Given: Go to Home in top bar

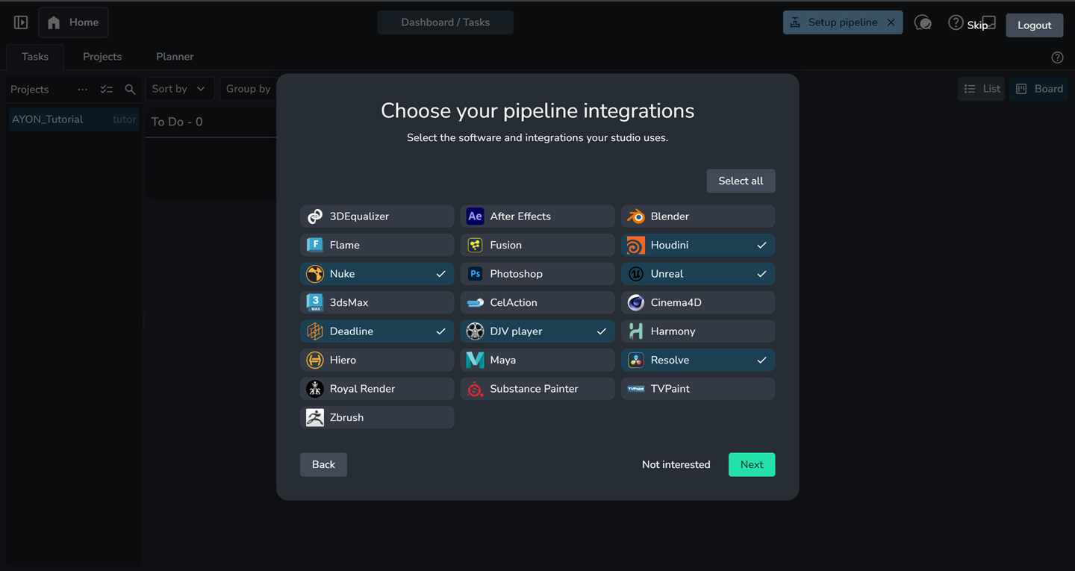Looking at the screenshot, I should coord(73,22).
